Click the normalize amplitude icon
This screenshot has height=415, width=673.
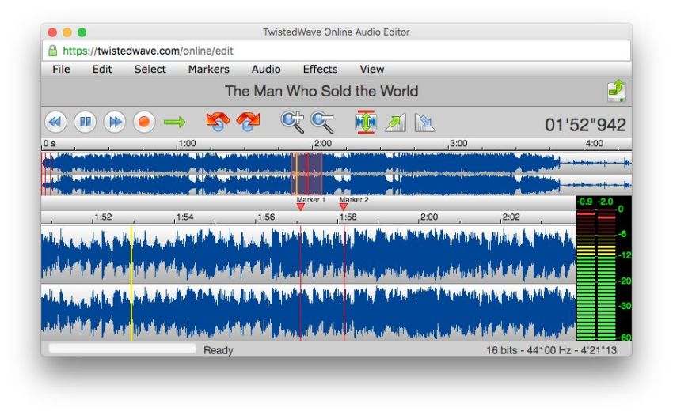(x=366, y=123)
